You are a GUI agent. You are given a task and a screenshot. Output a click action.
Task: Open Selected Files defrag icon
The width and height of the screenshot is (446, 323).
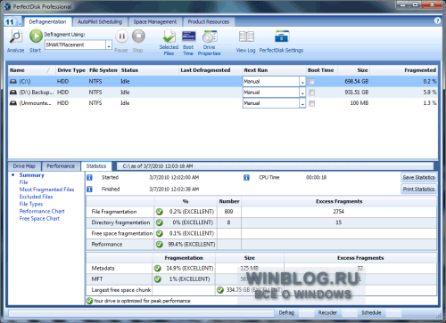tap(169, 36)
